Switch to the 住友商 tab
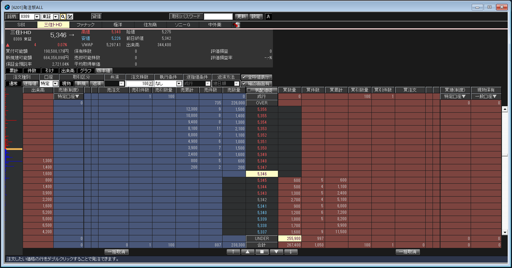 tap(150, 25)
